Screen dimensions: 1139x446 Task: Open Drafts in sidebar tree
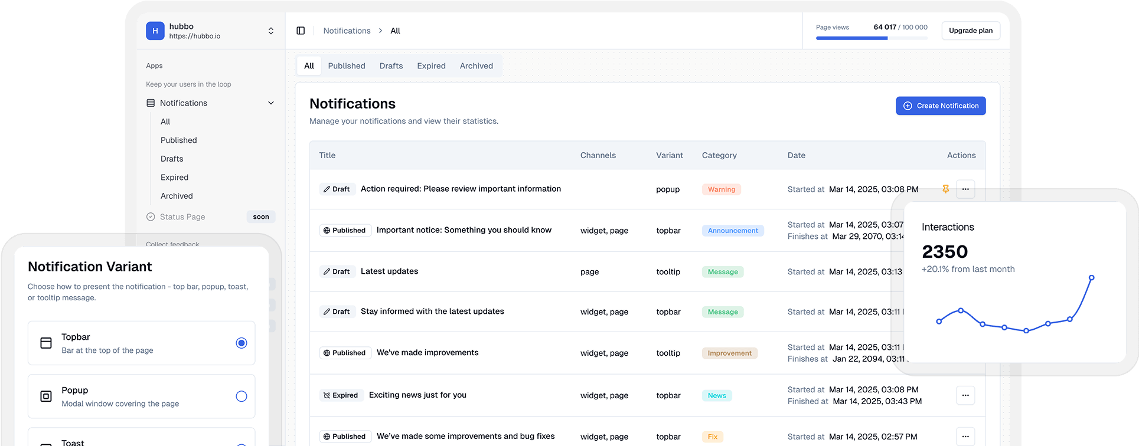point(172,159)
